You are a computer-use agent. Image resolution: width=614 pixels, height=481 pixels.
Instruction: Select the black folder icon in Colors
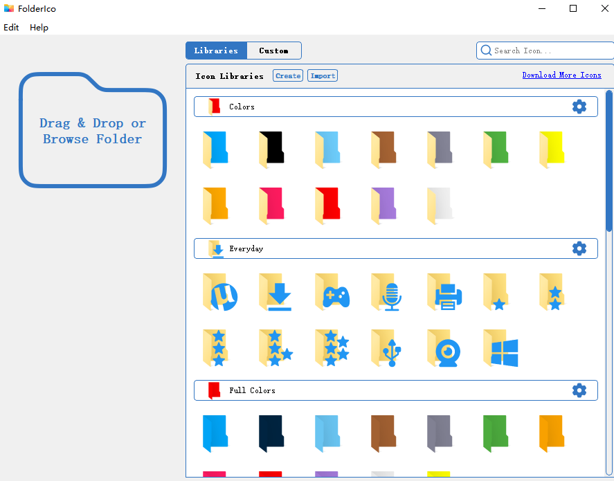271,150
